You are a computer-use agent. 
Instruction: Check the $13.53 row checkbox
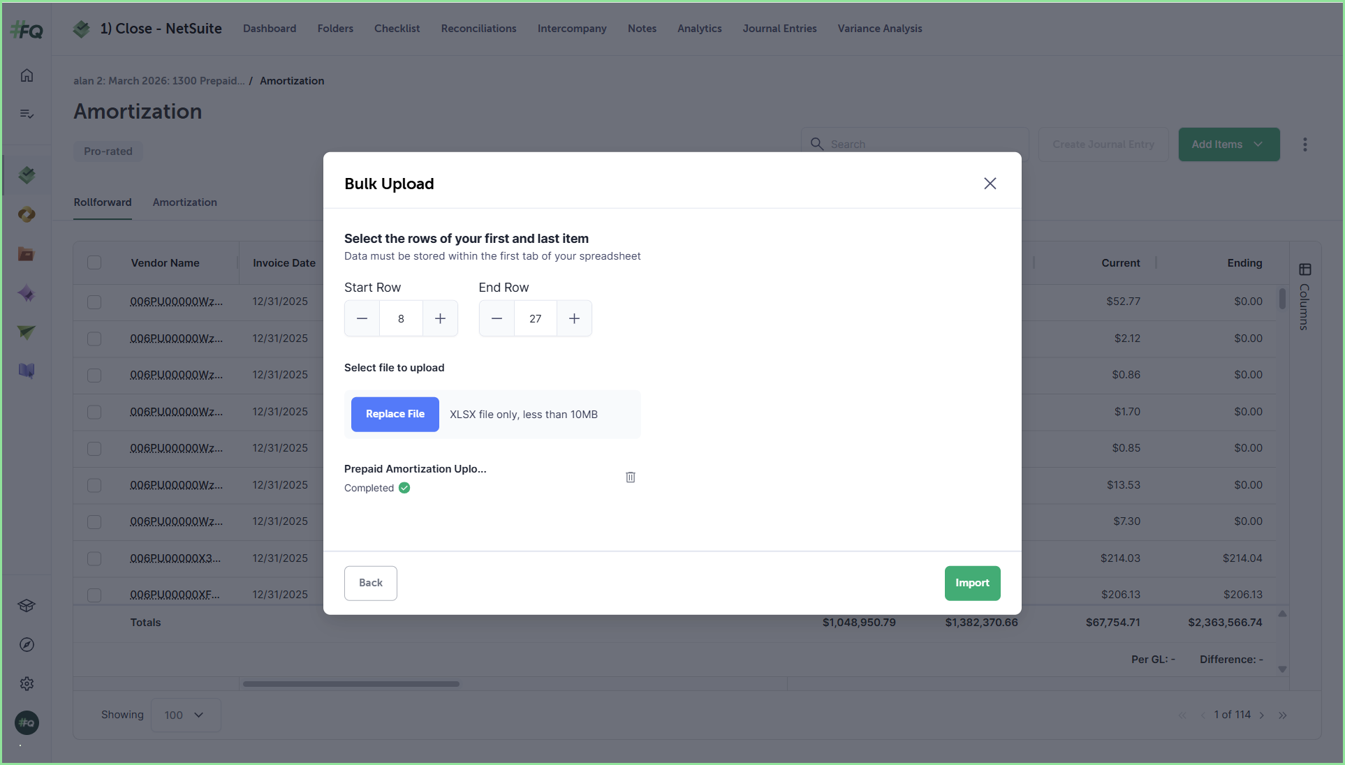click(94, 485)
